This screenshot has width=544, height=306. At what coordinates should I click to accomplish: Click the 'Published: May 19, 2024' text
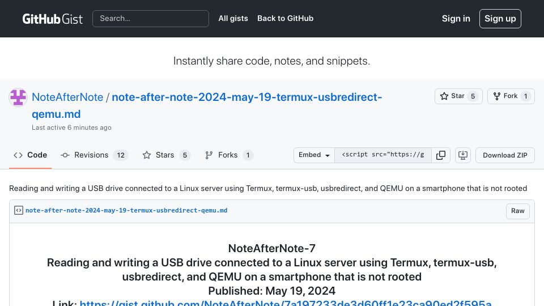271,291
